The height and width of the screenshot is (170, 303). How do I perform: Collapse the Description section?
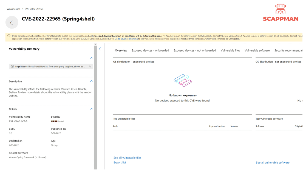point(92,81)
